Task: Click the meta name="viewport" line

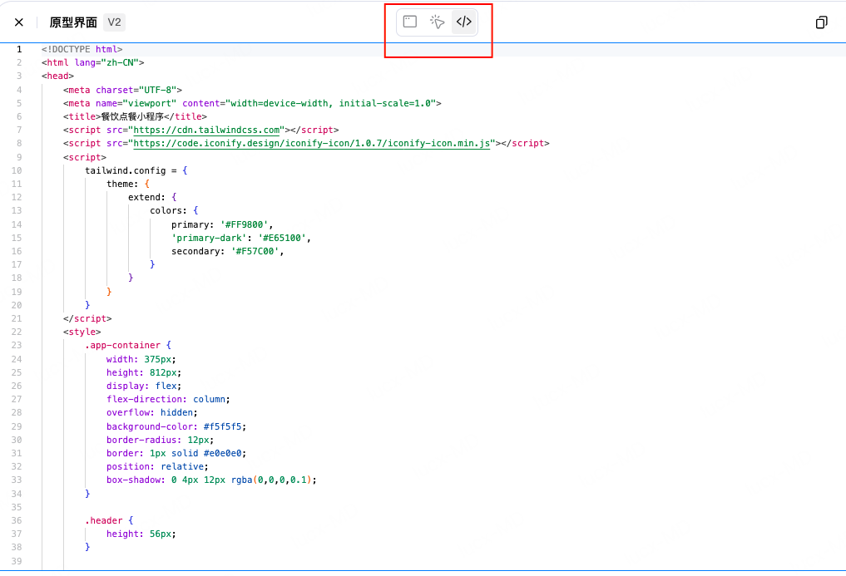Action: click(x=252, y=103)
